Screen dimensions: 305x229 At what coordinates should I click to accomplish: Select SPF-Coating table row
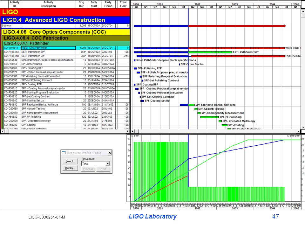coord(66,125)
